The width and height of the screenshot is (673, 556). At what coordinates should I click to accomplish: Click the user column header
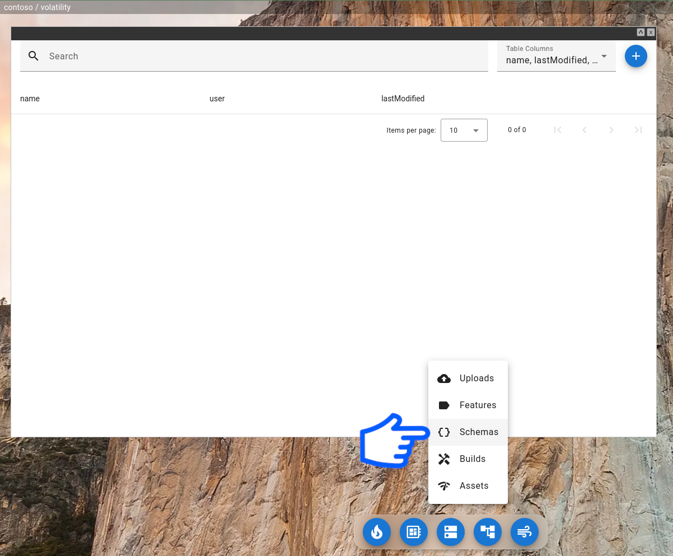click(x=217, y=99)
